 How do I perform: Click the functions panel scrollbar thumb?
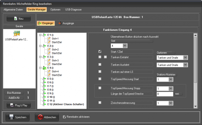195,60
